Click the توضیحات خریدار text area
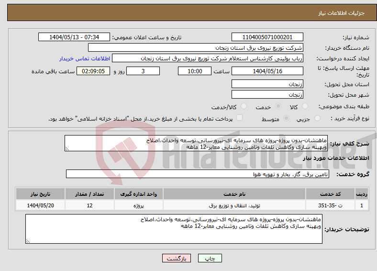The width and height of the screenshot is (377, 271). coord(174,229)
